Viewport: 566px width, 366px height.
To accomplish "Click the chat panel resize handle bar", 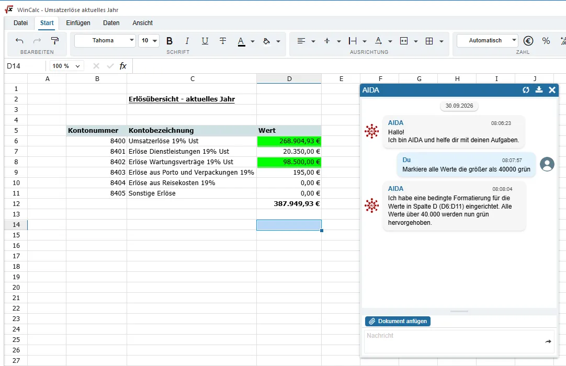I will (459, 311).
